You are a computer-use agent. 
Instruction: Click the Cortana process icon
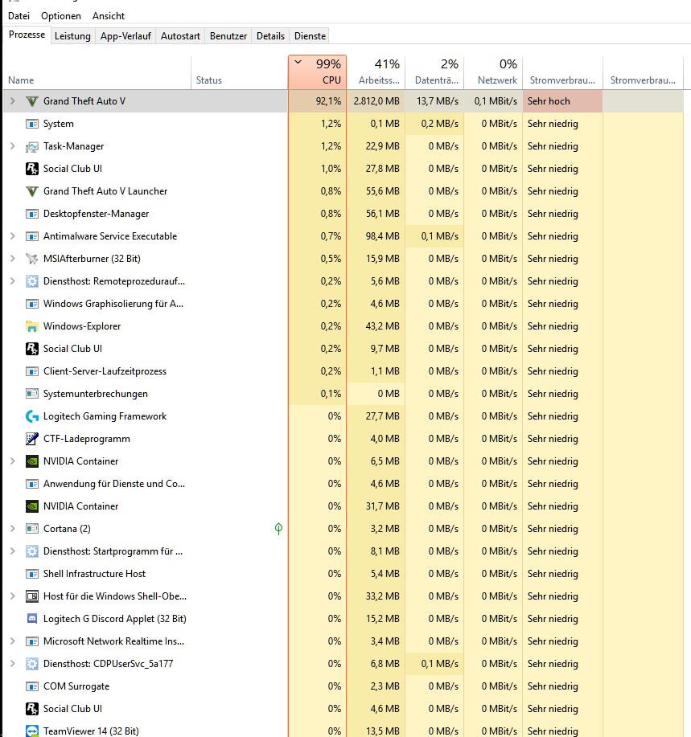point(31,529)
